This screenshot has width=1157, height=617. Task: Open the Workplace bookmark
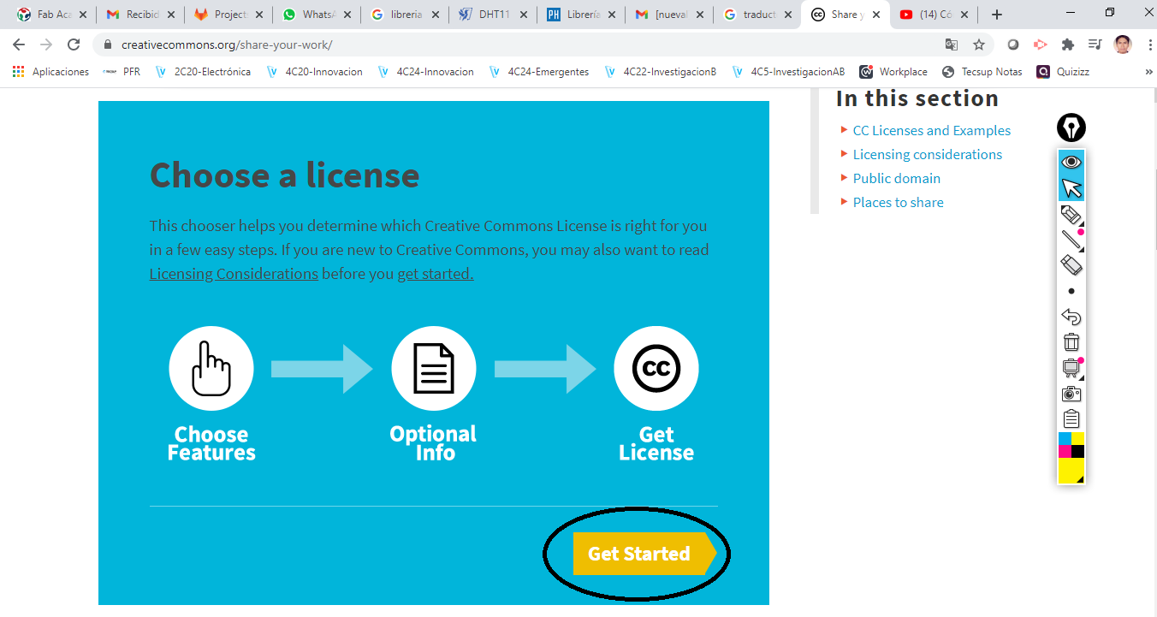click(894, 72)
